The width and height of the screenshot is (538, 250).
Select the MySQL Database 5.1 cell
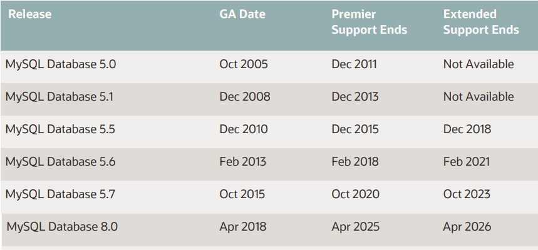pyautogui.click(x=59, y=96)
